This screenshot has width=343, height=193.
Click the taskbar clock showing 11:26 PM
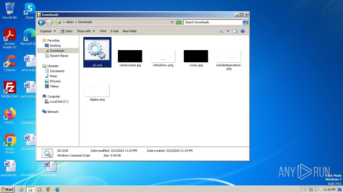329,190
